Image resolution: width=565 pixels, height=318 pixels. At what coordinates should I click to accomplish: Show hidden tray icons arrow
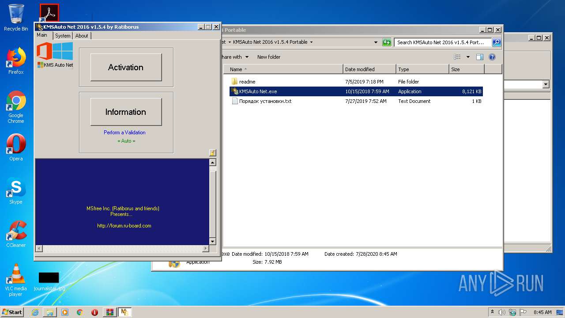(492, 312)
